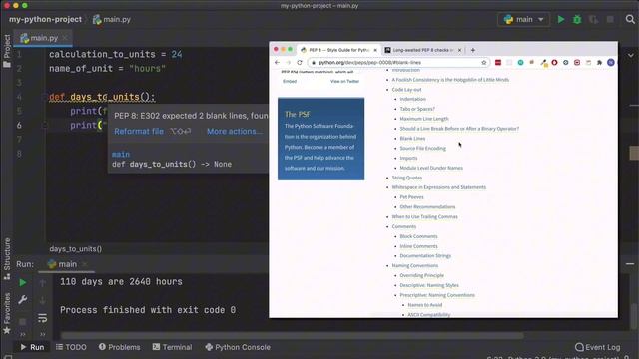This screenshot has height=359, width=639.
Task: Open the Terminal tool window
Action: tap(172, 347)
